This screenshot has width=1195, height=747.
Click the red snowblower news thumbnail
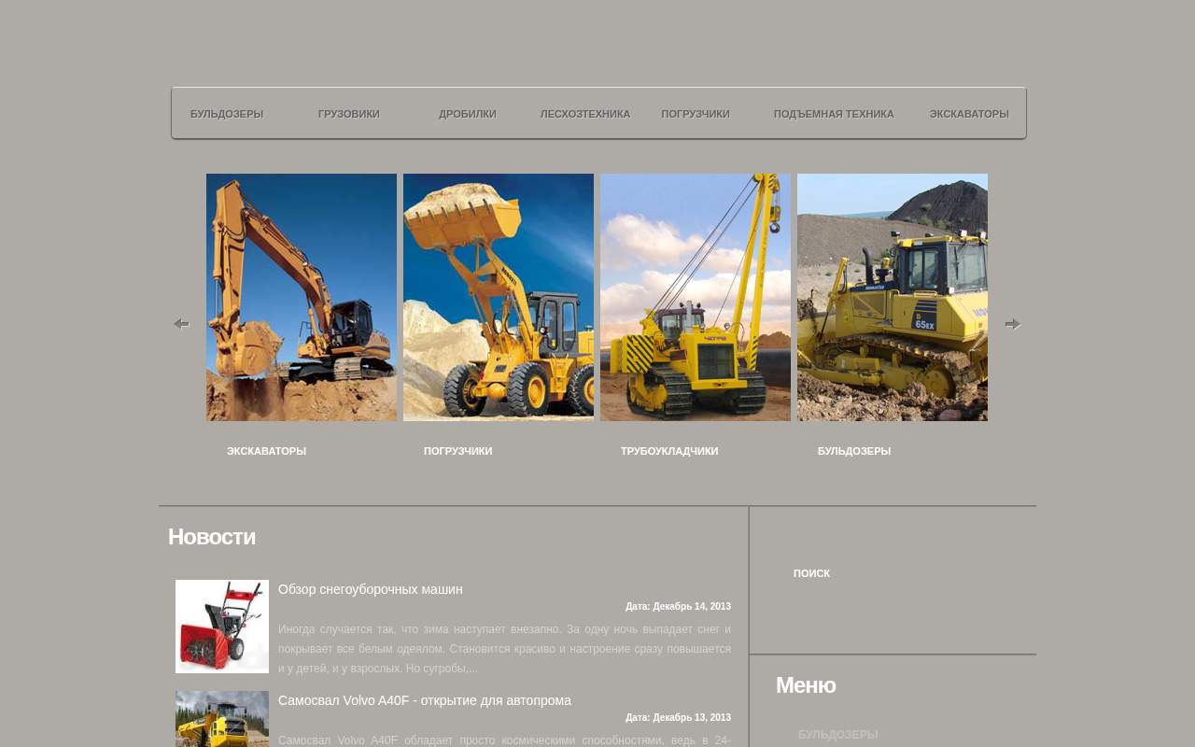coord(222,627)
